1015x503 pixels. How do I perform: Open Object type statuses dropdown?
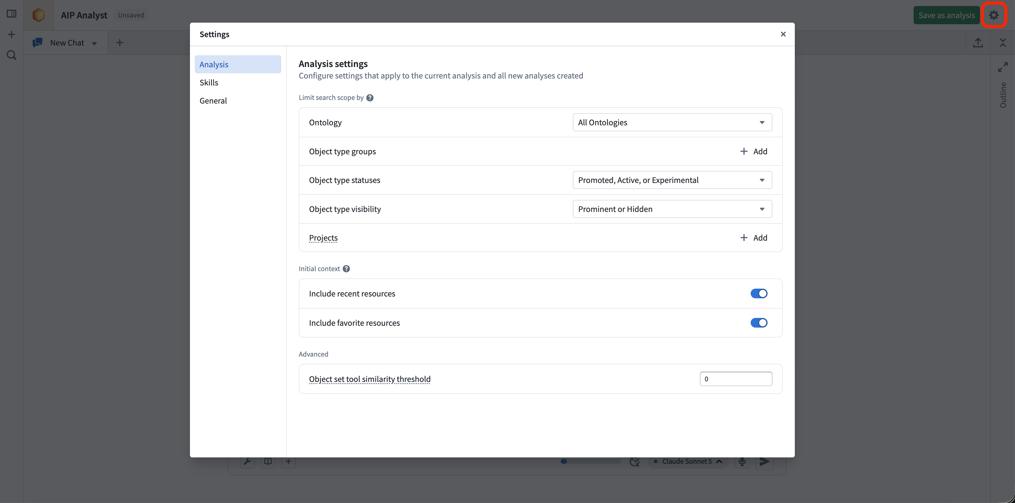tap(672, 180)
